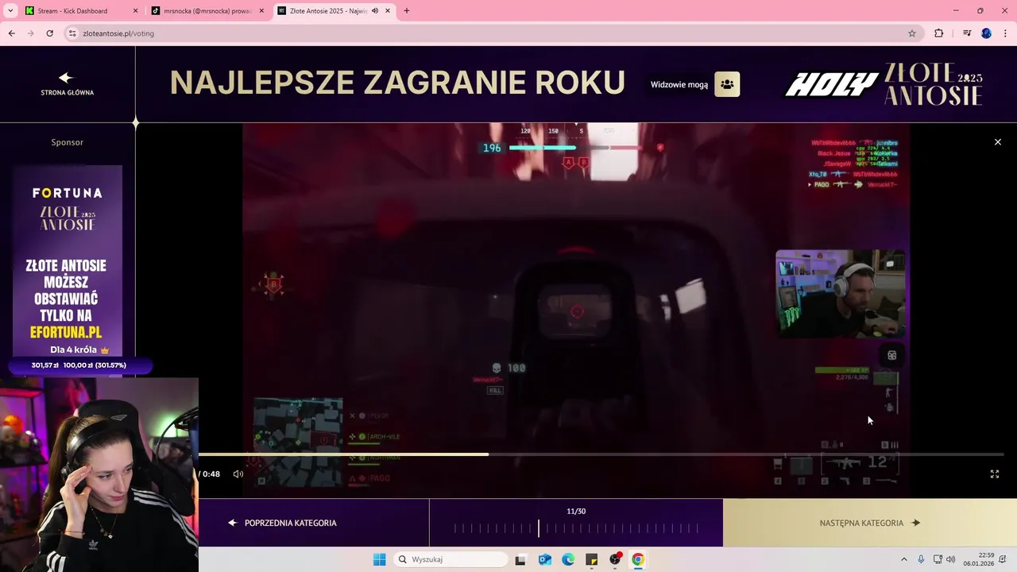Open Task View on taskbar

click(x=520, y=559)
